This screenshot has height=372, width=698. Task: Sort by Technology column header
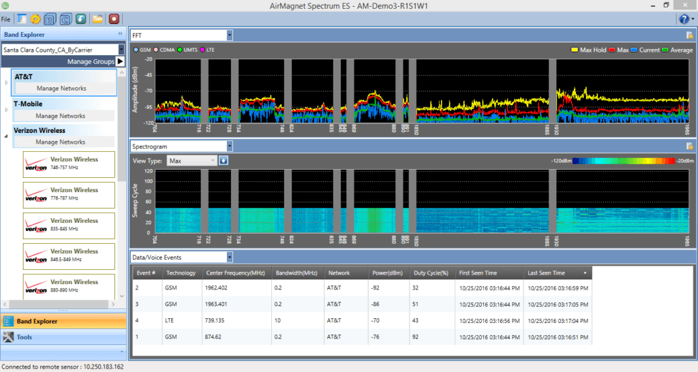pos(181,273)
